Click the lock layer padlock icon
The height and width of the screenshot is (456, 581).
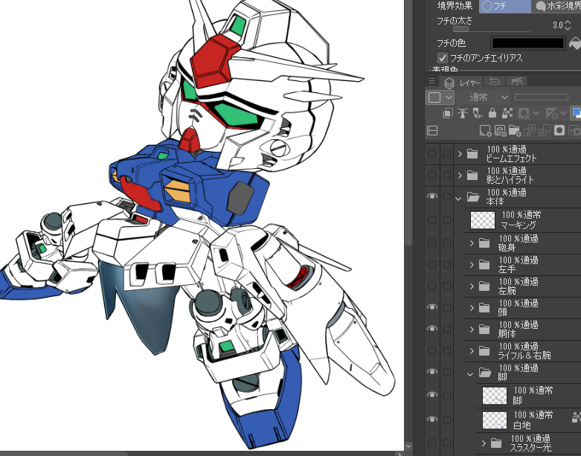click(x=492, y=113)
